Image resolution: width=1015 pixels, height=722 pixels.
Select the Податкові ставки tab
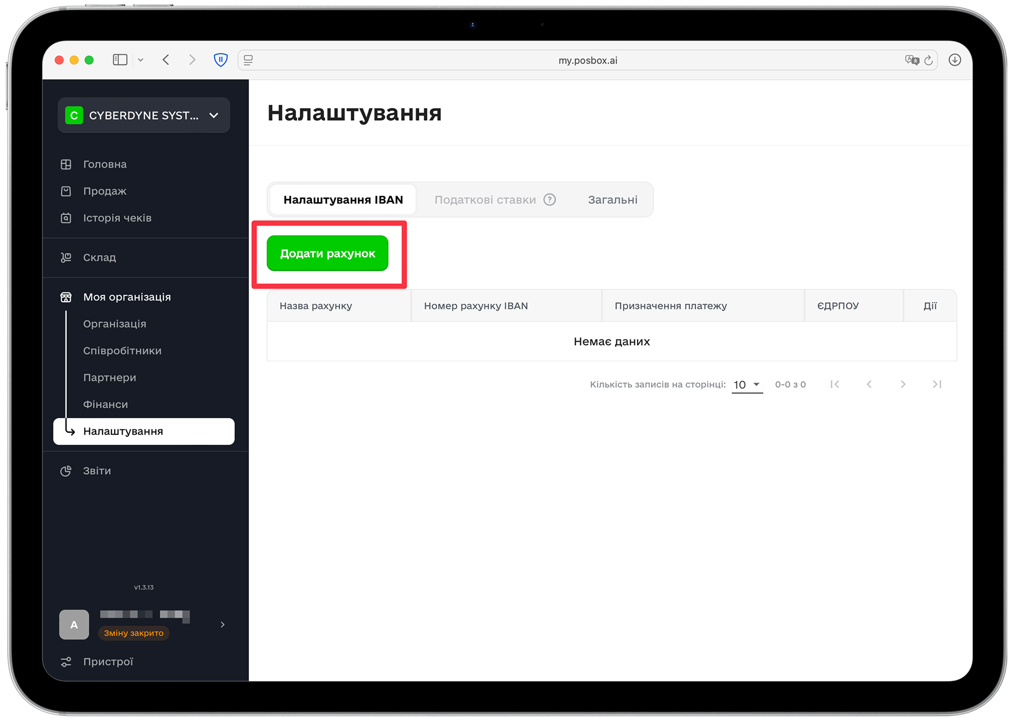pos(485,200)
